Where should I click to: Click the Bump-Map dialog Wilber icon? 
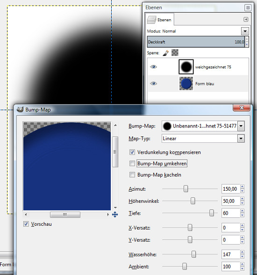pos(20,110)
